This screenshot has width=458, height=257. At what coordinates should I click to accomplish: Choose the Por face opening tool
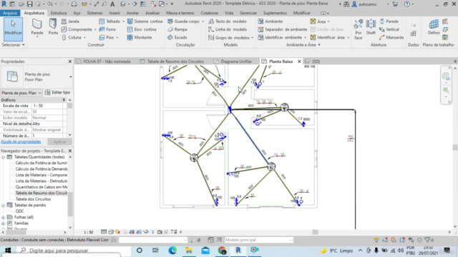point(359,29)
